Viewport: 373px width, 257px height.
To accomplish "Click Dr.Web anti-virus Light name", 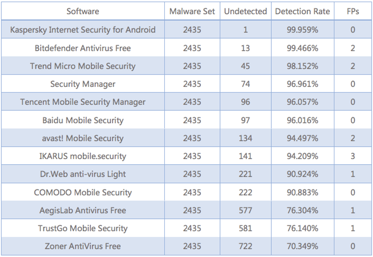I will pos(83,174).
